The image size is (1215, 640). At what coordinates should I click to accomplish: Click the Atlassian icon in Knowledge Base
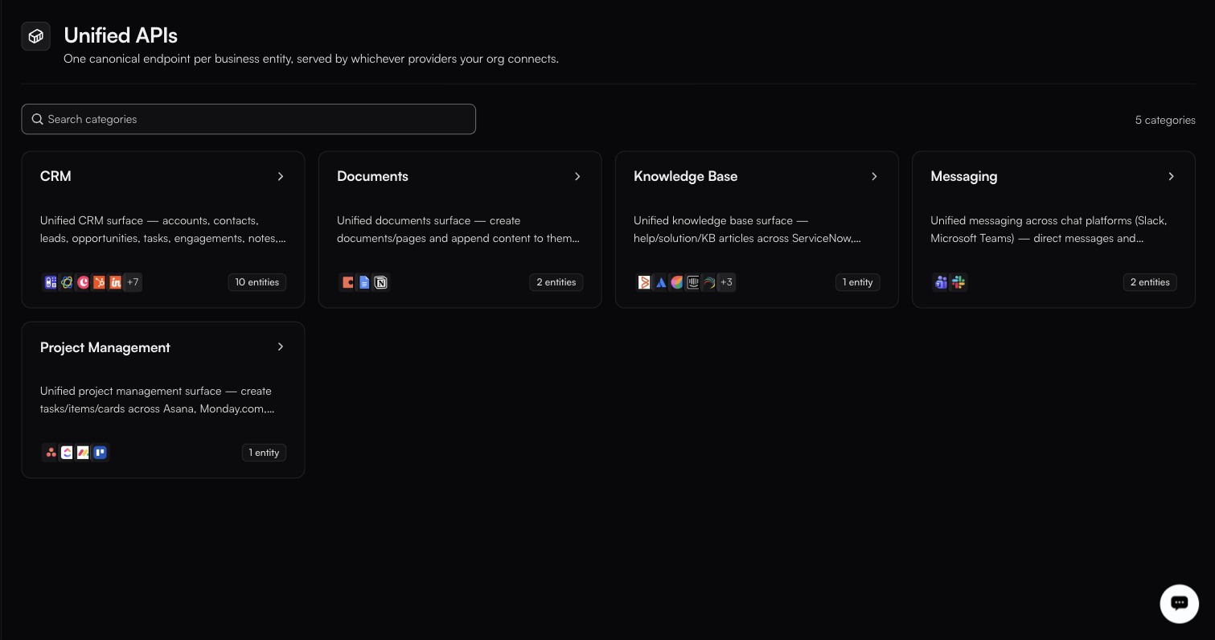(x=661, y=282)
